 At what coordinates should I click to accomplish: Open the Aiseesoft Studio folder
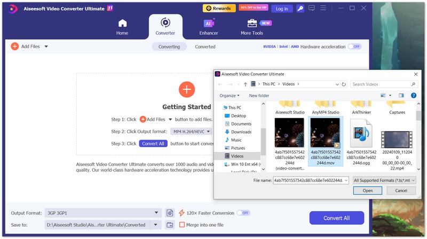(x=290, y=108)
